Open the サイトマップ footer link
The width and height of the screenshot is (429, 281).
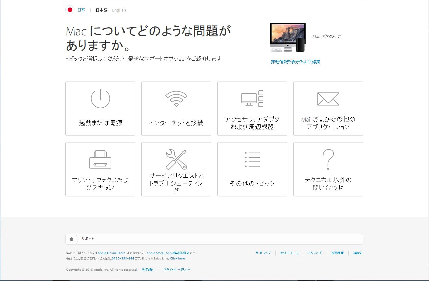263,253
